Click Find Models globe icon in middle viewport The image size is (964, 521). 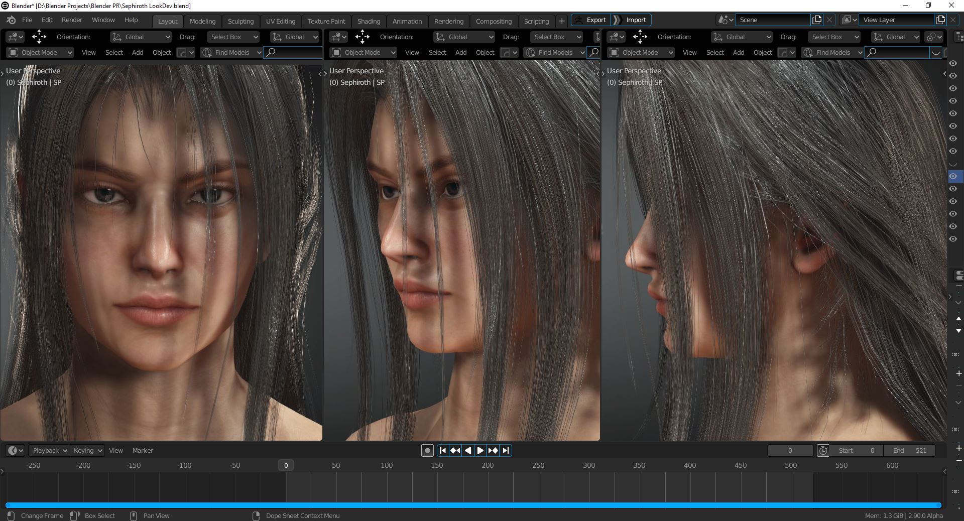click(x=530, y=52)
